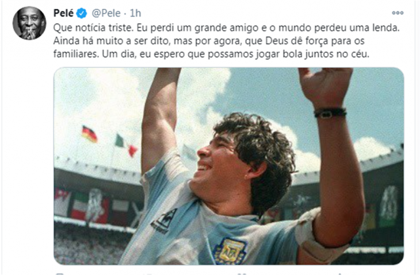
Task: Click the Mexican flag in the photo
Action: click(125, 145)
